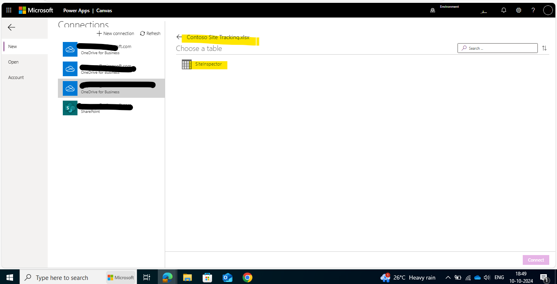557x284 pixels.
Task: Refresh the connections list
Action: [150, 33]
